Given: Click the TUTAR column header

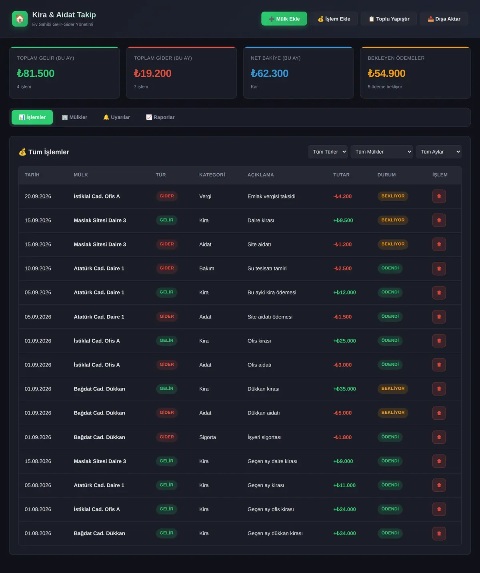Looking at the screenshot, I should 342,175.
